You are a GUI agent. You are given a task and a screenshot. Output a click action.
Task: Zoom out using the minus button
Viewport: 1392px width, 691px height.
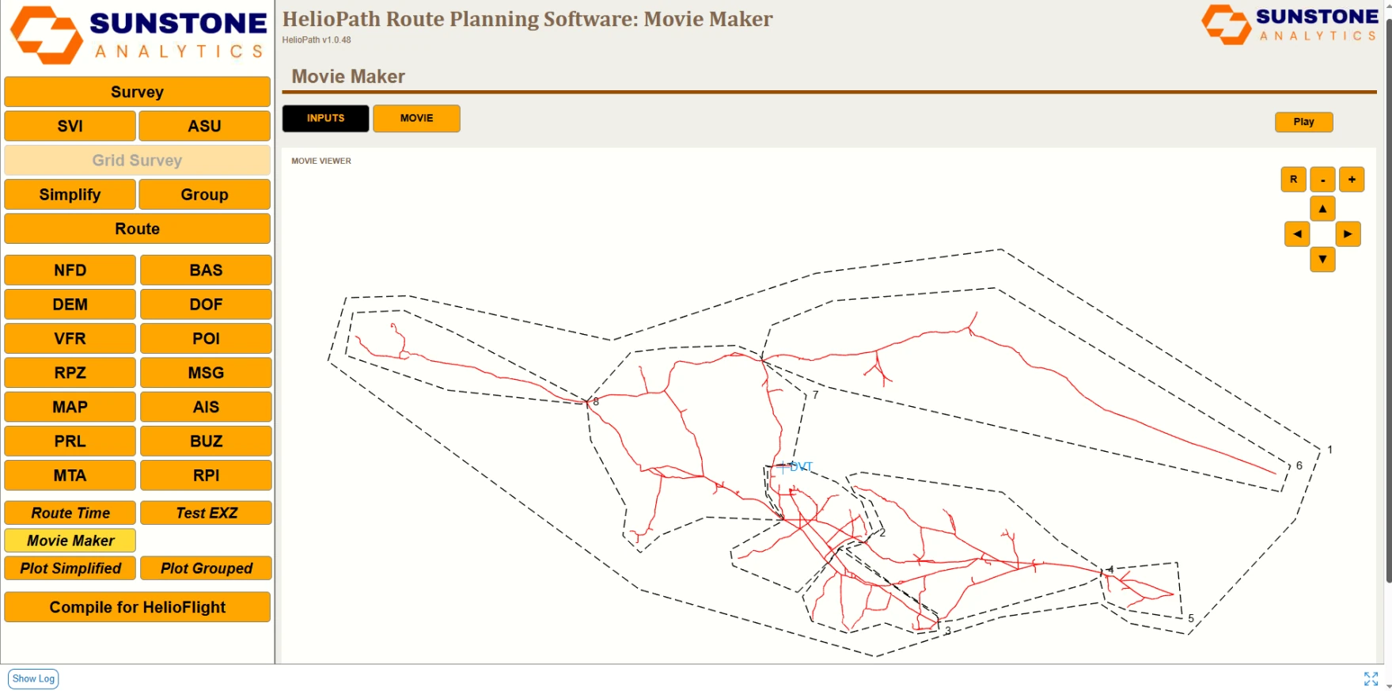coord(1322,180)
